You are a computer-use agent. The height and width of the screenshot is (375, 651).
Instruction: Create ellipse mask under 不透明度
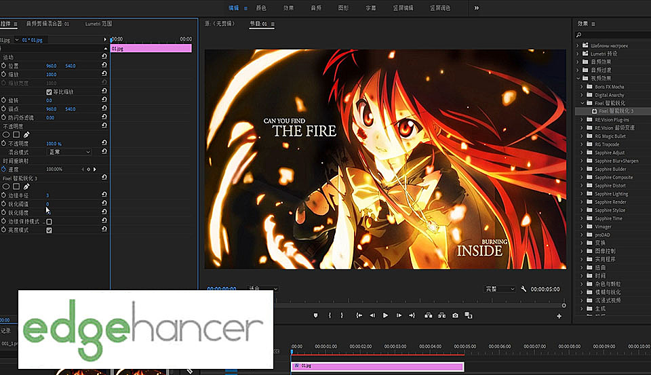point(6,134)
